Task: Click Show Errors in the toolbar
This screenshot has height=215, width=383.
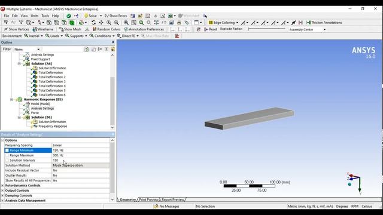Action: (115, 16)
